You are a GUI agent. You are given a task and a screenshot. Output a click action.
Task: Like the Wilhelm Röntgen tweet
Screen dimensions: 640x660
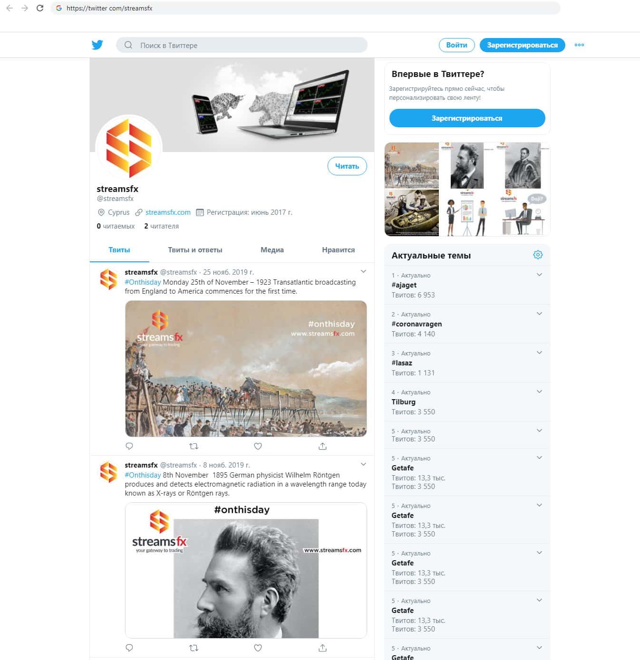(x=258, y=648)
